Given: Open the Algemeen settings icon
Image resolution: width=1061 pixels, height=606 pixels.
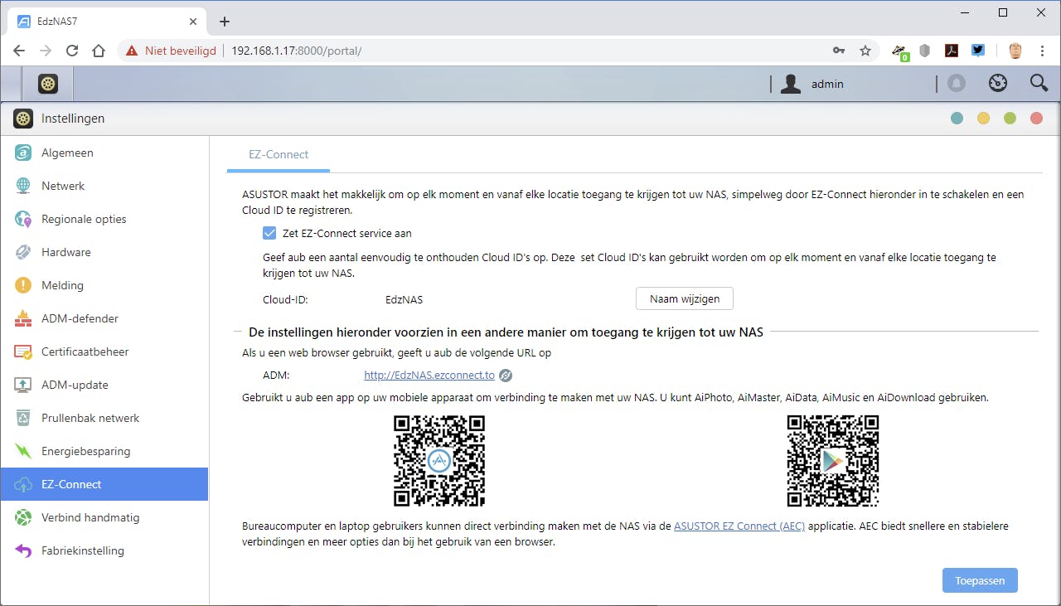Looking at the screenshot, I should [x=24, y=153].
